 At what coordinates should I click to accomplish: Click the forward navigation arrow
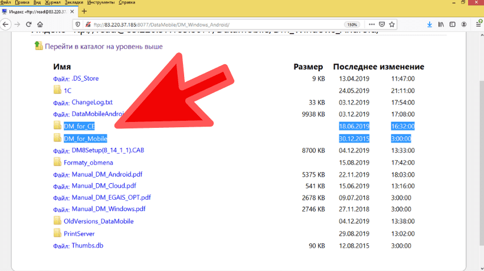(x=17, y=24)
